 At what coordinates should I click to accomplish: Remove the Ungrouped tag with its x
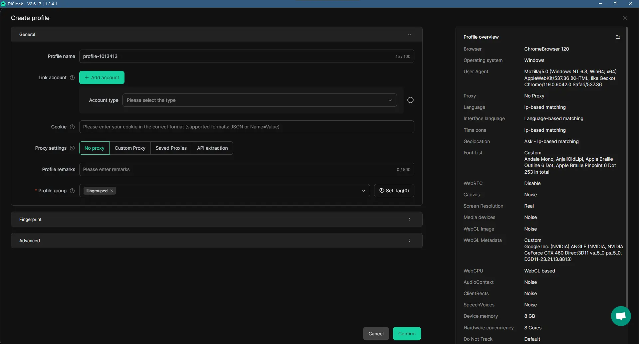[x=112, y=191]
